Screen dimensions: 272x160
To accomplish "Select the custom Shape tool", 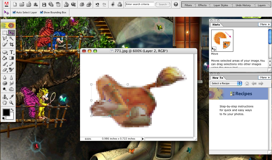I will click(x=5, y=52).
